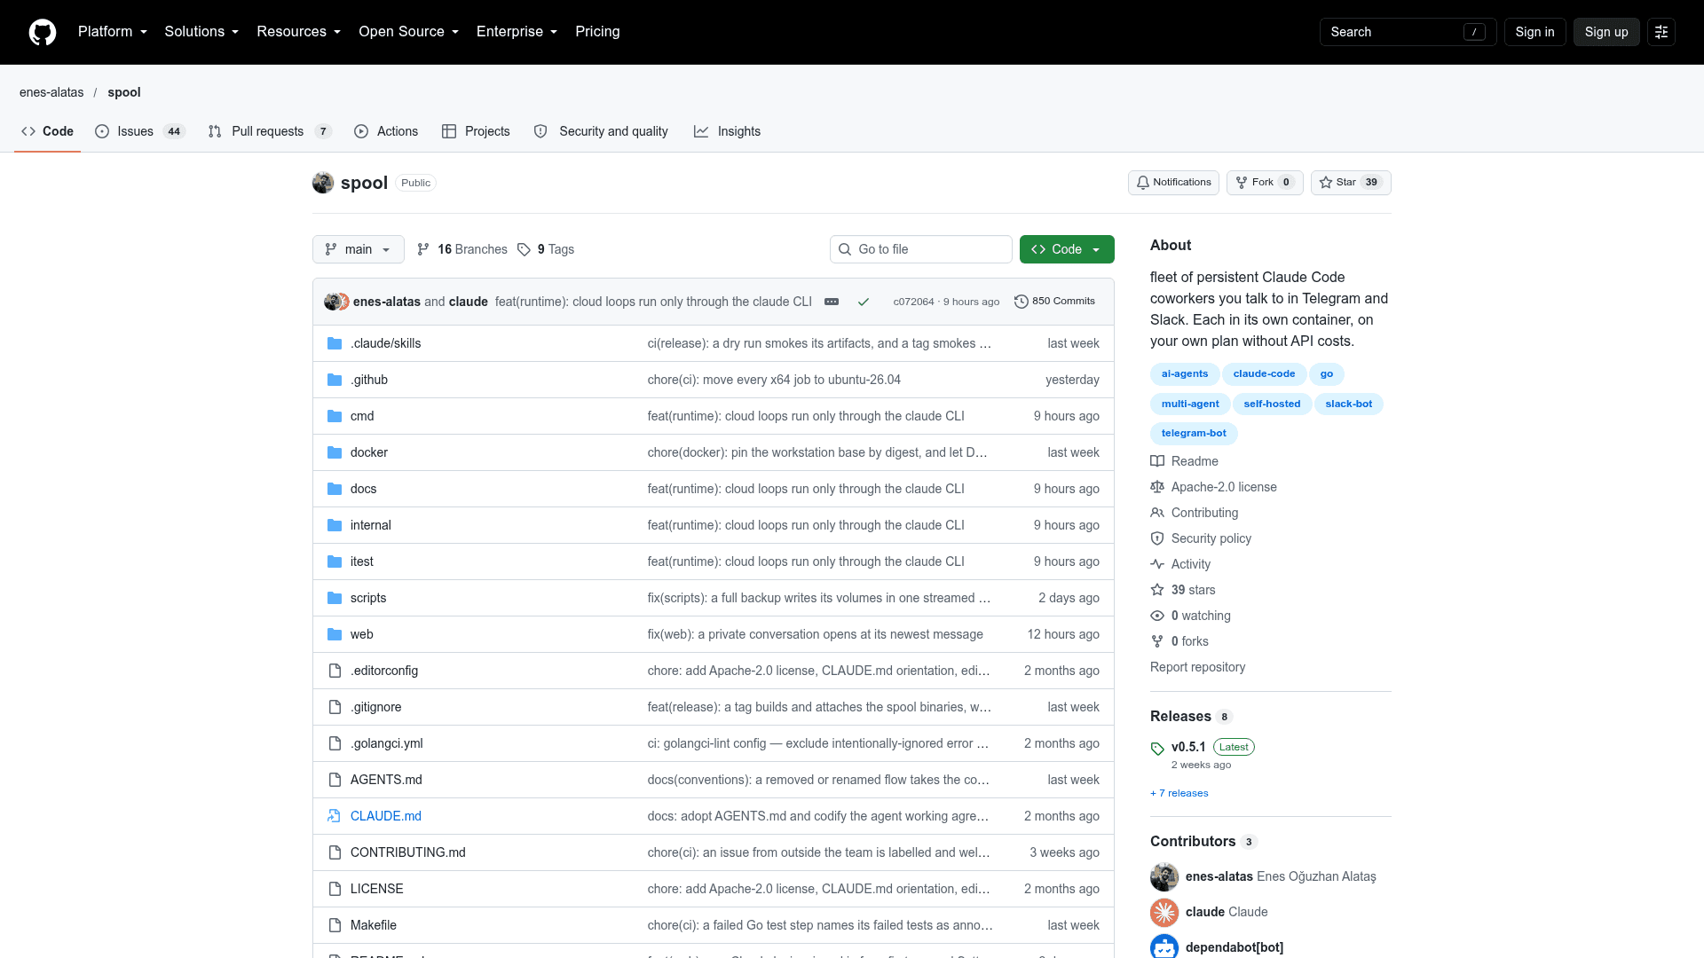Expand the Resources menu

pos(299,32)
